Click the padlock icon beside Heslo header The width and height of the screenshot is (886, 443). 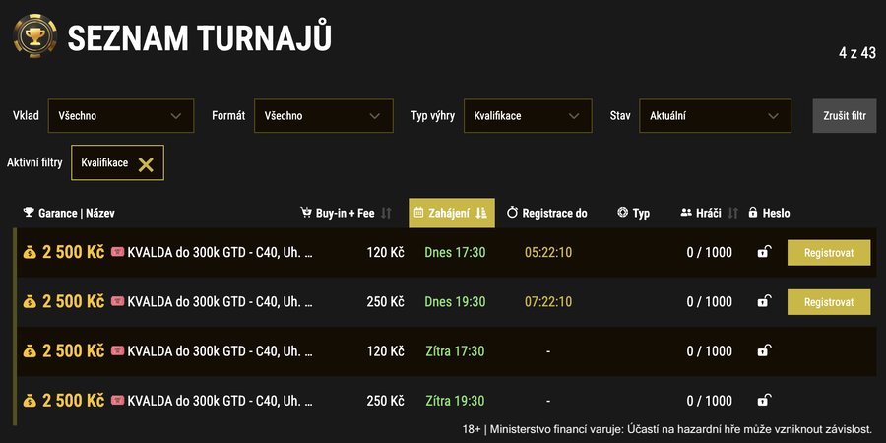[x=753, y=213]
